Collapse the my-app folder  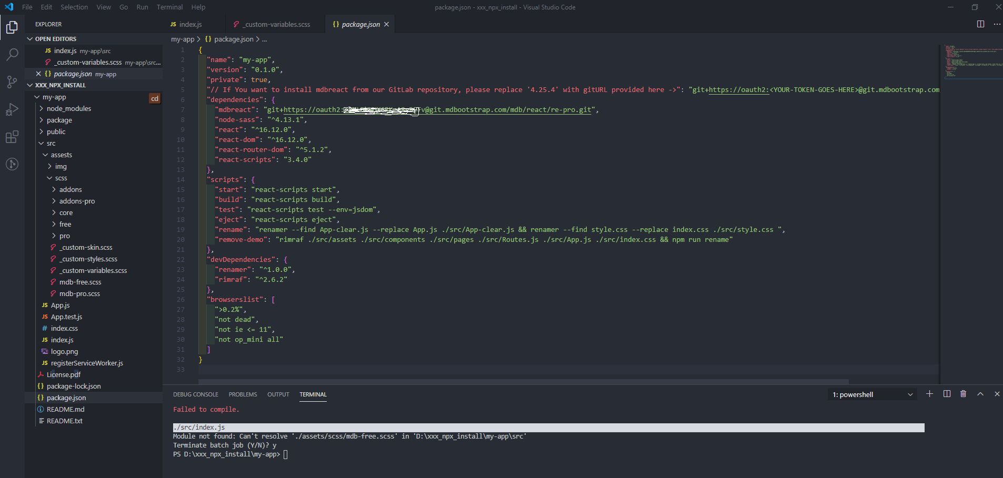click(x=37, y=97)
